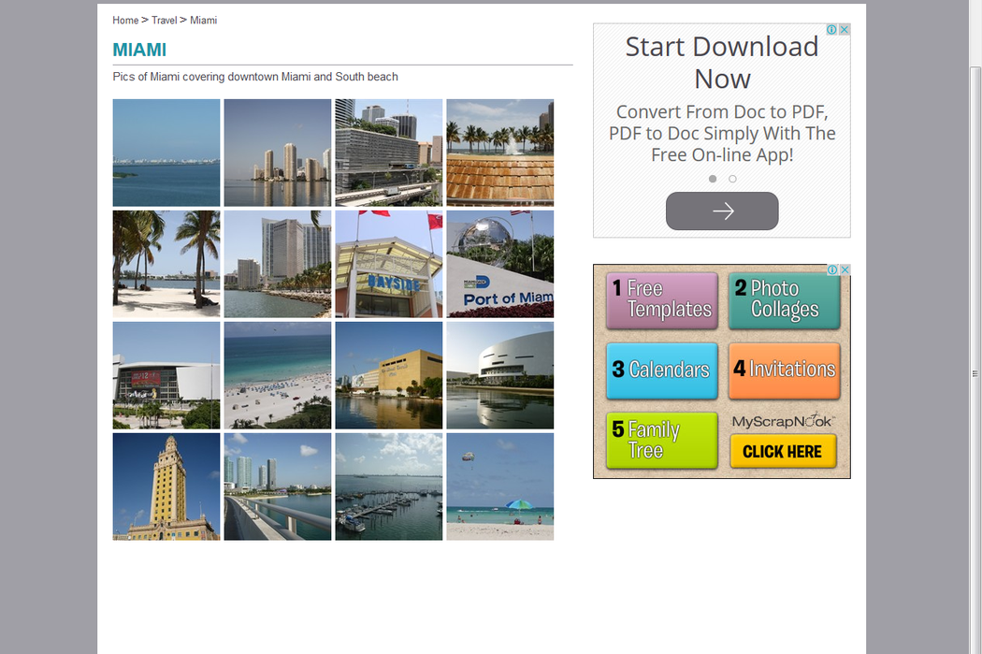Open the Home breadcrumb link
The width and height of the screenshot is (982, 654).
125,21
